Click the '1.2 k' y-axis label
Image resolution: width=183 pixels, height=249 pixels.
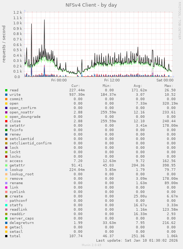pos(18,13)
